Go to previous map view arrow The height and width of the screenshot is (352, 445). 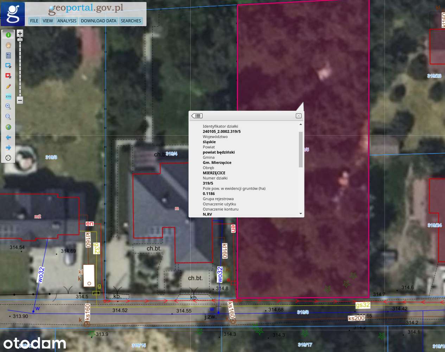pyautogui.click(x=8, y=137)
